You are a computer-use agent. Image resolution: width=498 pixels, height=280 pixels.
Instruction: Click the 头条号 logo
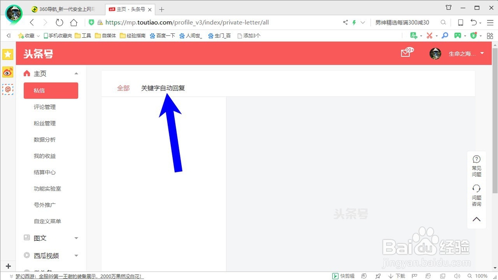[x=38, y=54]
